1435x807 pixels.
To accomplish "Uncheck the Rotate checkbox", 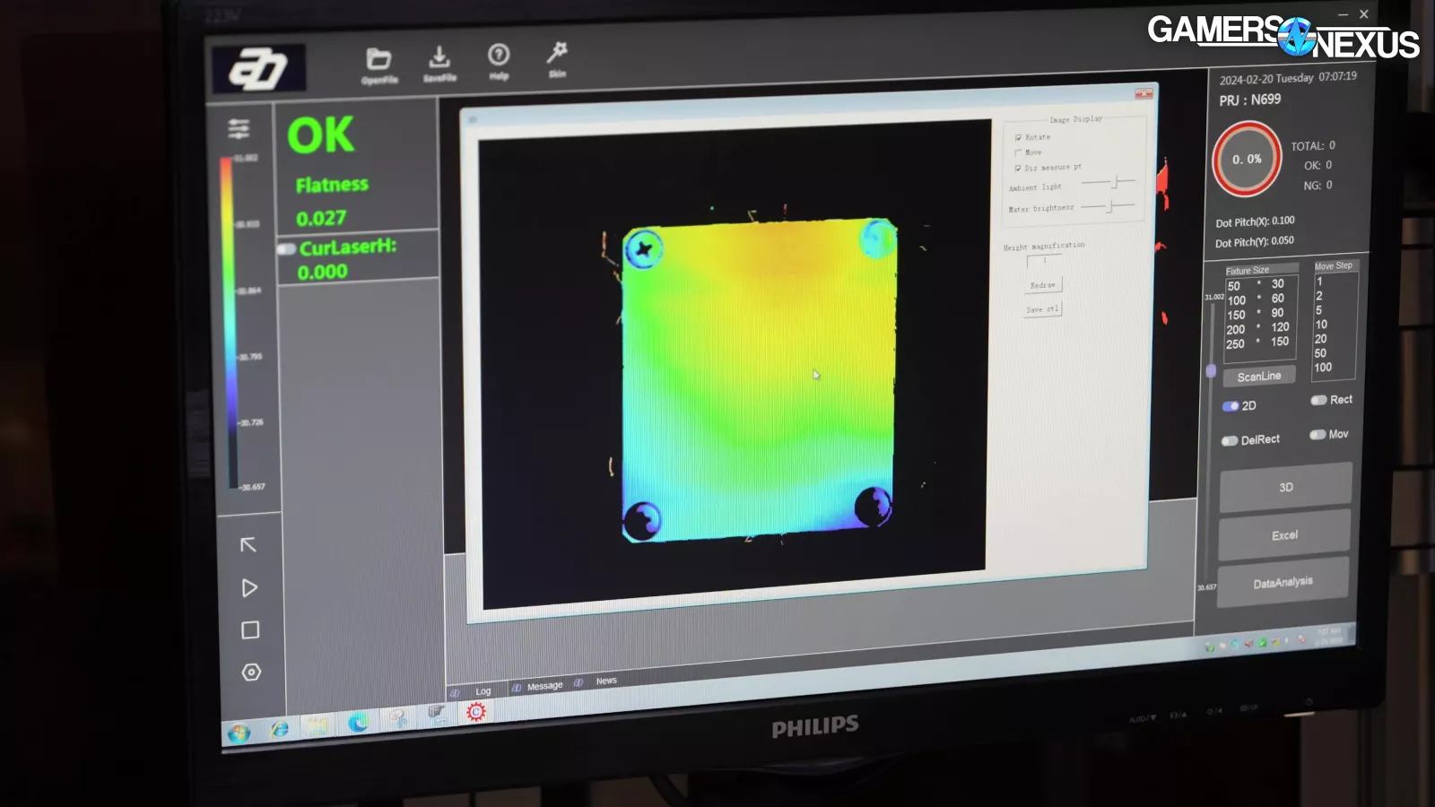I will pyautogui.click(x=1018, y=137).
